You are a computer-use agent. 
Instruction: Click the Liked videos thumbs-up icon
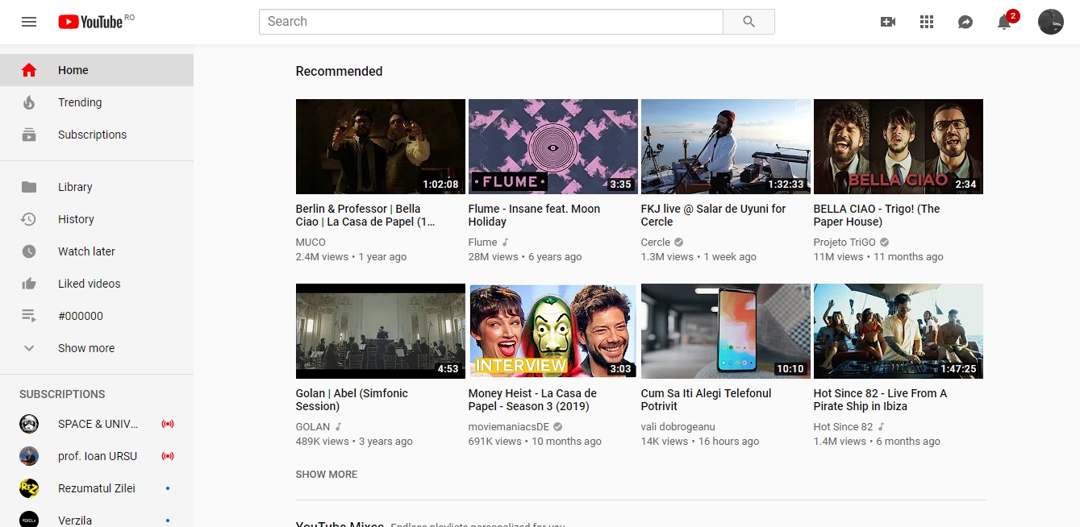pyautogui.click(x=29, y=284)
